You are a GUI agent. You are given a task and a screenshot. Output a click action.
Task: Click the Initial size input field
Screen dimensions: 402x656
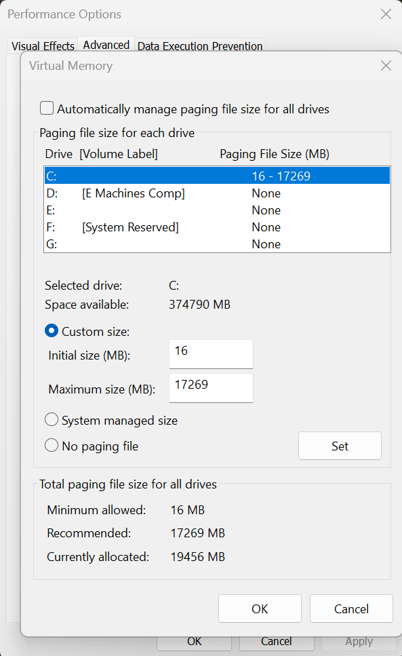[211, 354]
